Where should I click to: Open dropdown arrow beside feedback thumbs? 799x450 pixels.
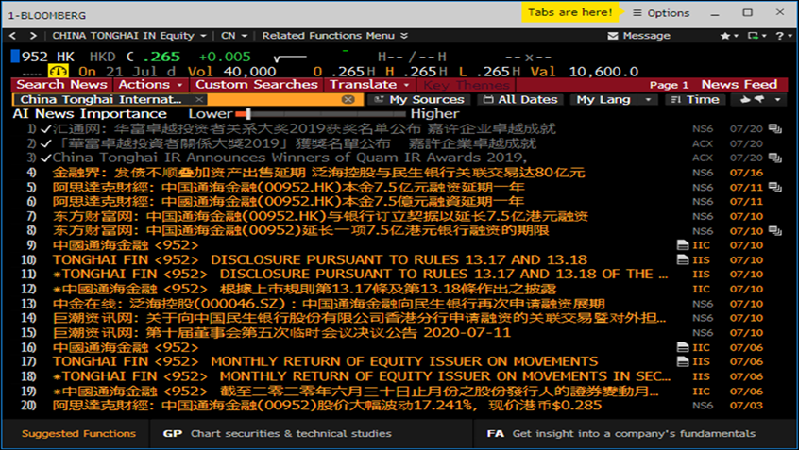(x=777, y=100)
